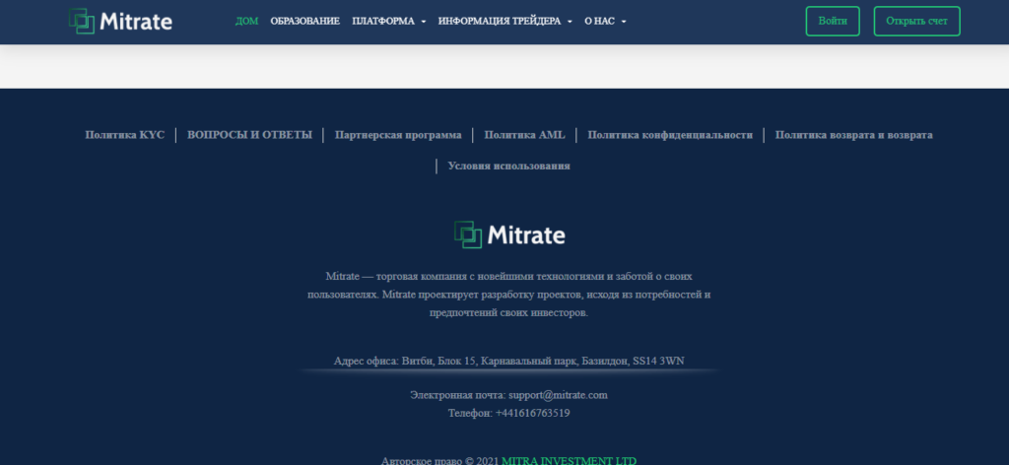
Task: Open the ДОМ menu item
Action: click(x=246, y=22)
